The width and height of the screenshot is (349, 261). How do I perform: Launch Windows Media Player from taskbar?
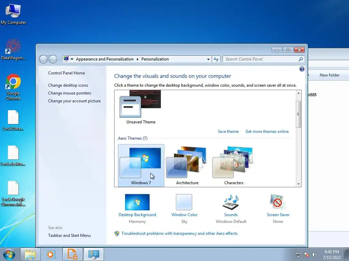[x=51, y=254]
